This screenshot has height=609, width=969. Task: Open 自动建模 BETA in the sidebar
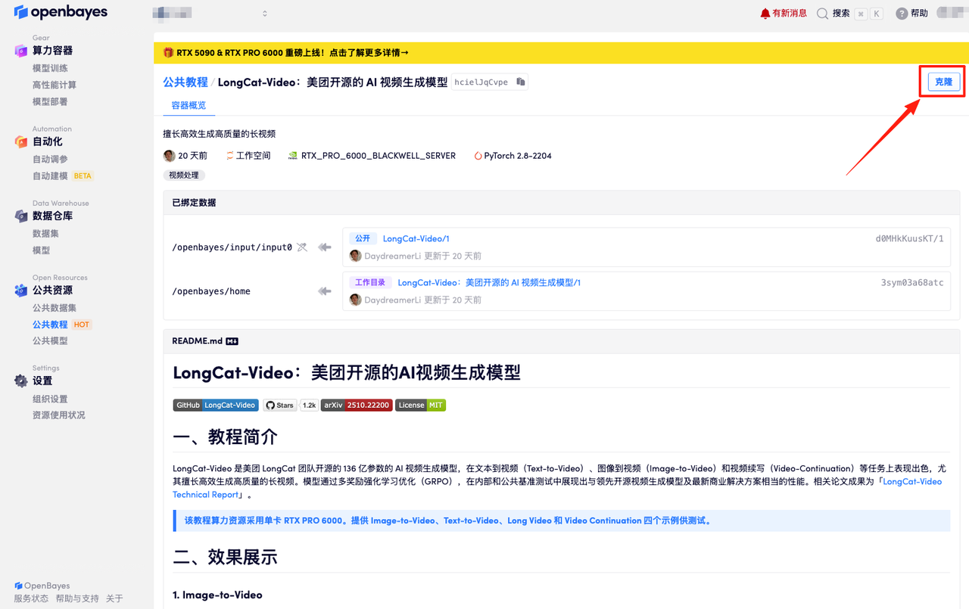pyautogui.click(x=62, y=176)
